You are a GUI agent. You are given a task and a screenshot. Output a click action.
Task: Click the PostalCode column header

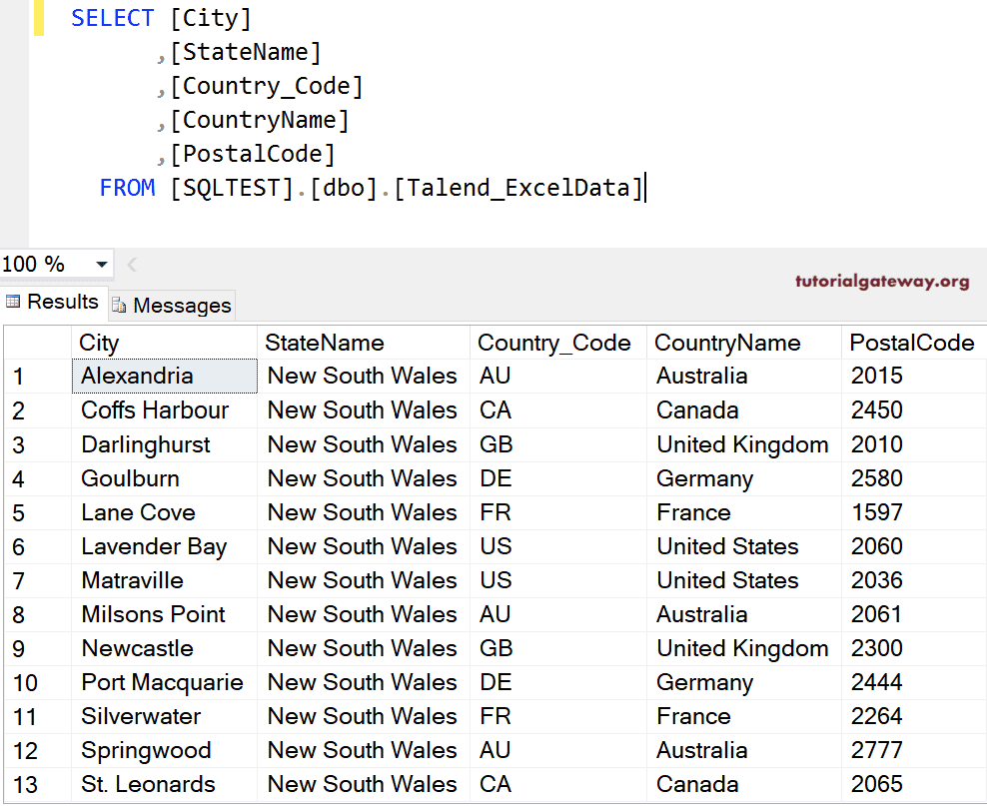click(x=911, y=343)
